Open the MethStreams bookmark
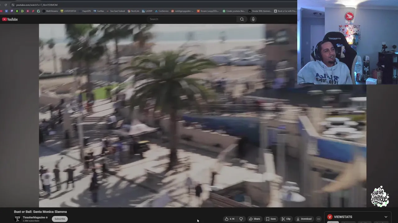Viewport: 398px width, 223px height. click(50, 11)
